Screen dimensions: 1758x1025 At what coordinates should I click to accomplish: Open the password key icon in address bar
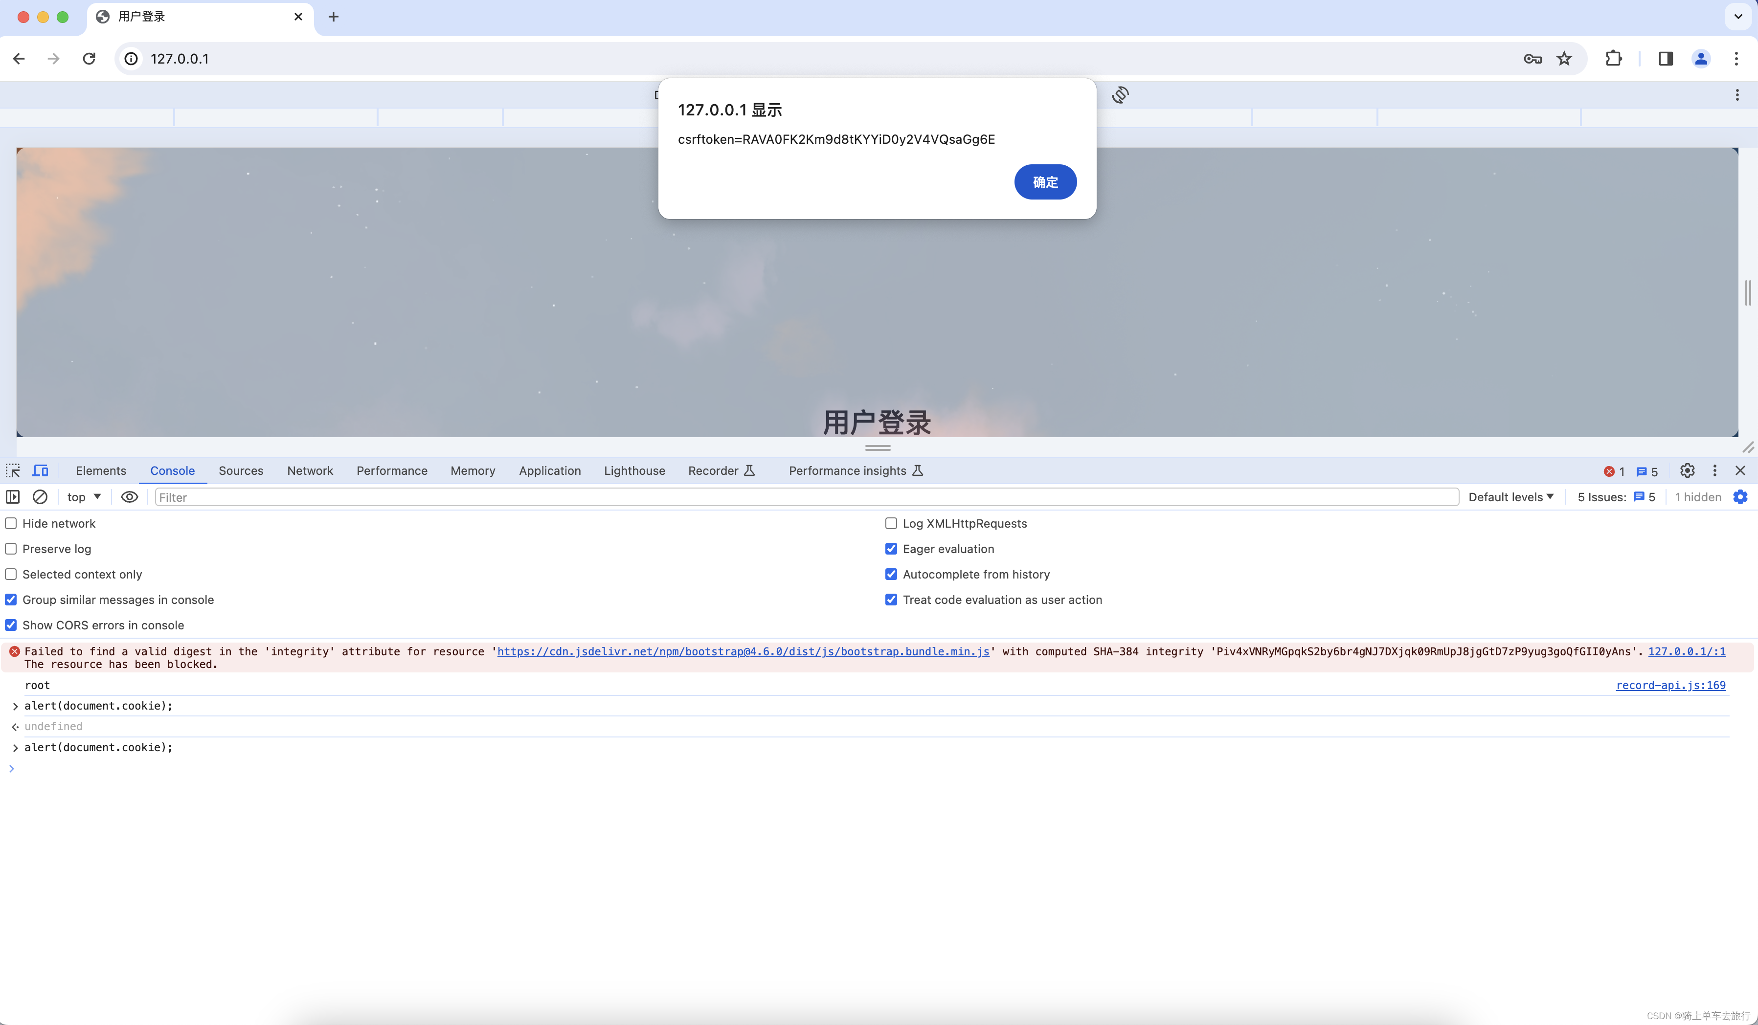click(1532, 59)
